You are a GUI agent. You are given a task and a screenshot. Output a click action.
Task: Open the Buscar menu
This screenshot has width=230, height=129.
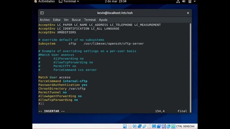click(76, 20)
